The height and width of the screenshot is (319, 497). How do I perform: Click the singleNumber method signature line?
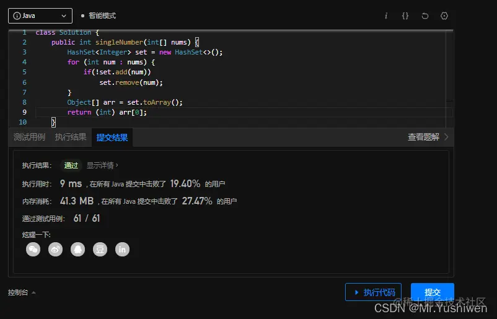click(125, 42)
